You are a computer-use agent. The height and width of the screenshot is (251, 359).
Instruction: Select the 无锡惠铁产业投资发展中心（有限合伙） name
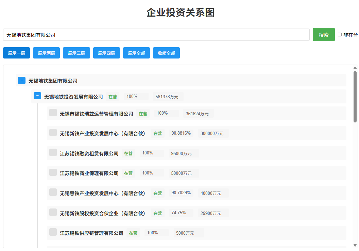tap(103, 194)
